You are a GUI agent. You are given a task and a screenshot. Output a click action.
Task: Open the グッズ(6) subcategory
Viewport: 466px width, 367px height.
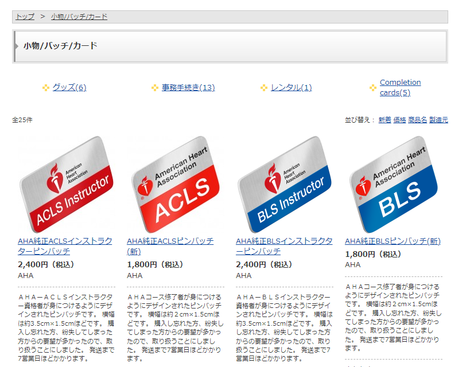tap(69, 87)
